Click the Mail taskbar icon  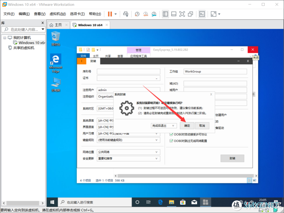point(194,202)
